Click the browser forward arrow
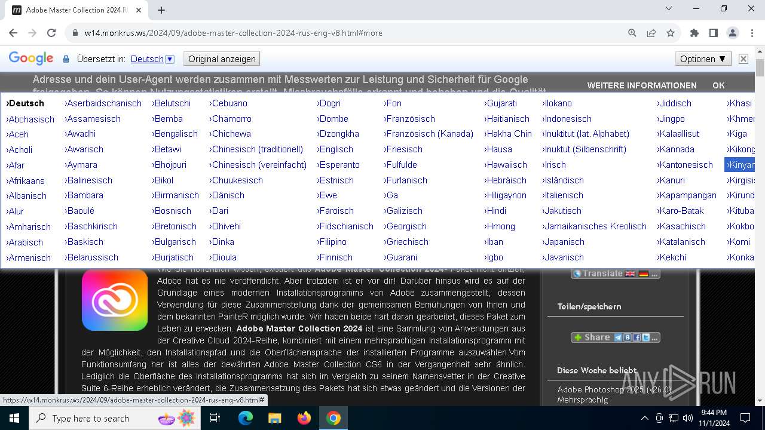The width and height of the screenshot is (765, 430). (x=32, y=33)
